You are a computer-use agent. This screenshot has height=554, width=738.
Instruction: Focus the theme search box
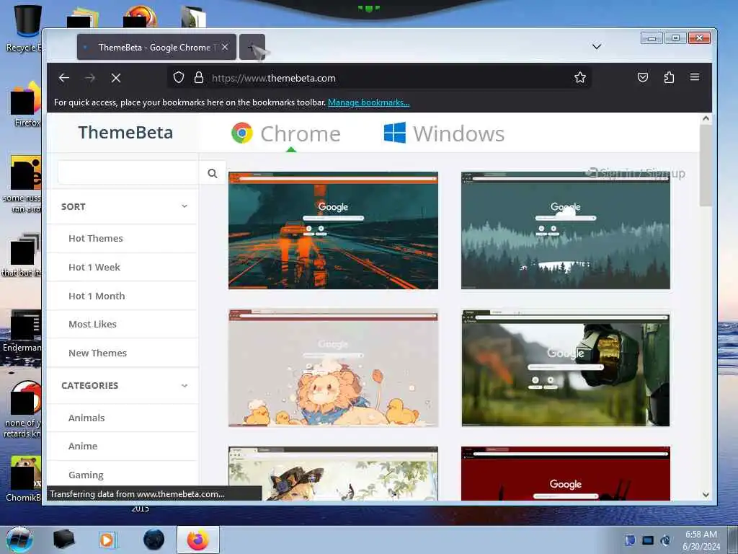(128, 173)
